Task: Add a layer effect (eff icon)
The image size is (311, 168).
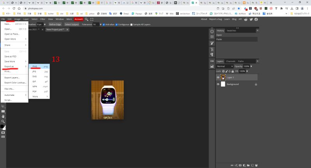Action: [236, 165]
